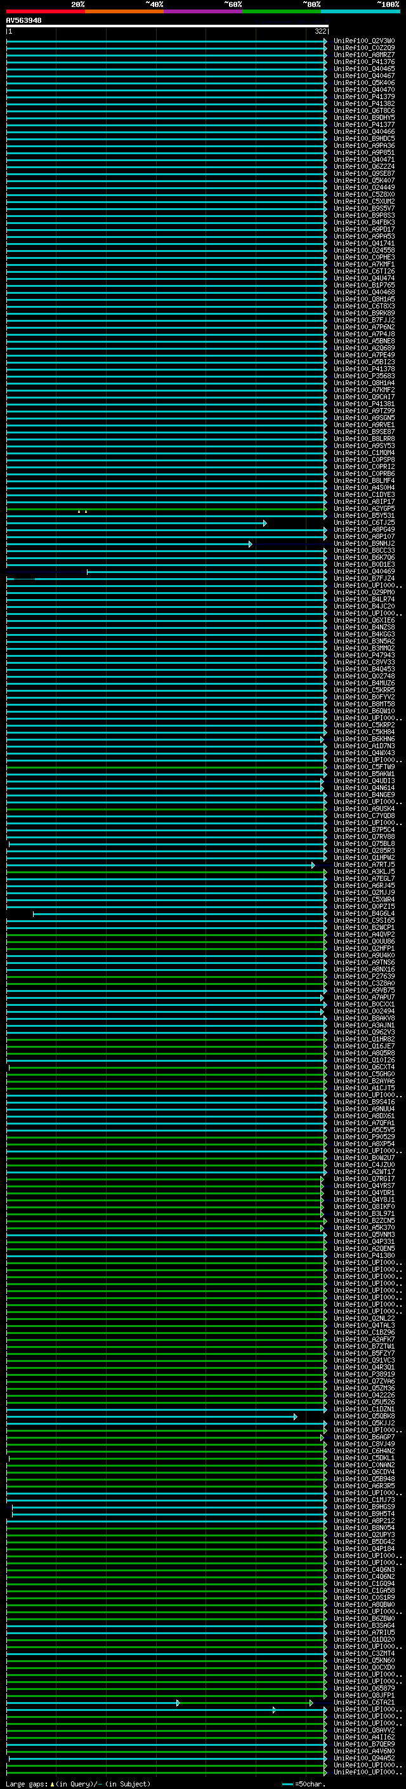Click the UniRef100_C1GA58 label

tap(364, 1590)
